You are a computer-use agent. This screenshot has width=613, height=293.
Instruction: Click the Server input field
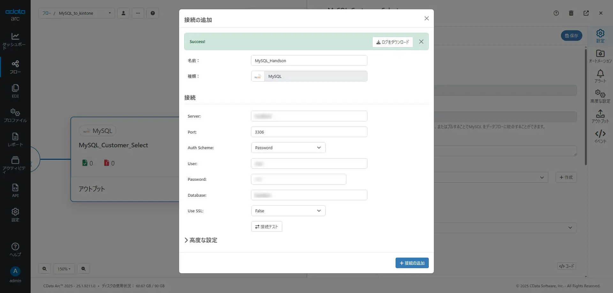(309, 116)
